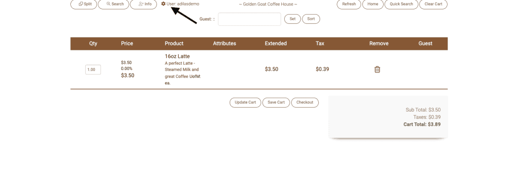Clear Cart button

tap(433, 4)
